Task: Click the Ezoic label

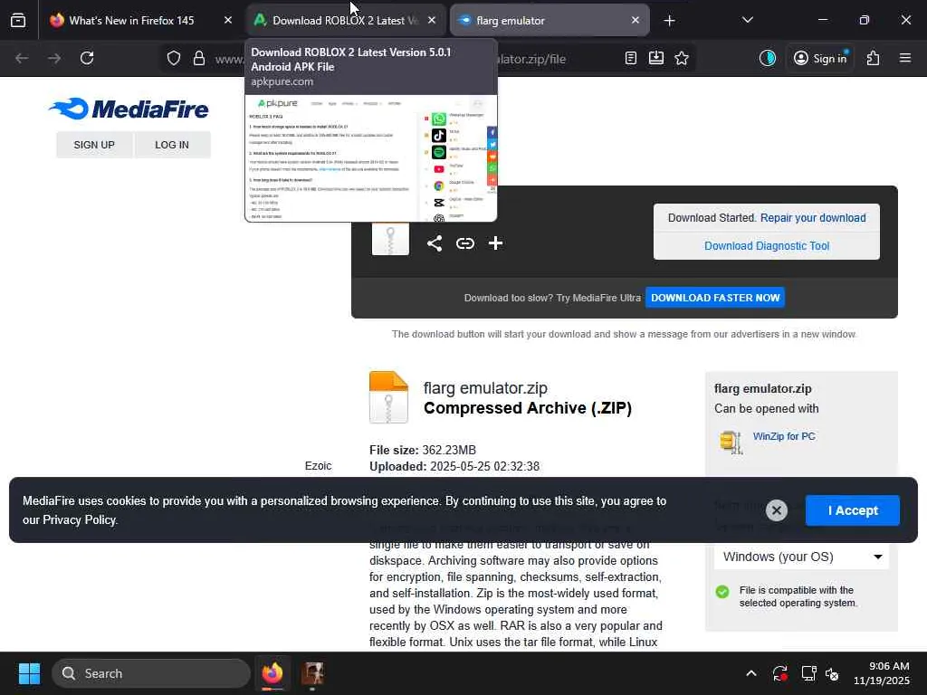Action: [318, 466]
